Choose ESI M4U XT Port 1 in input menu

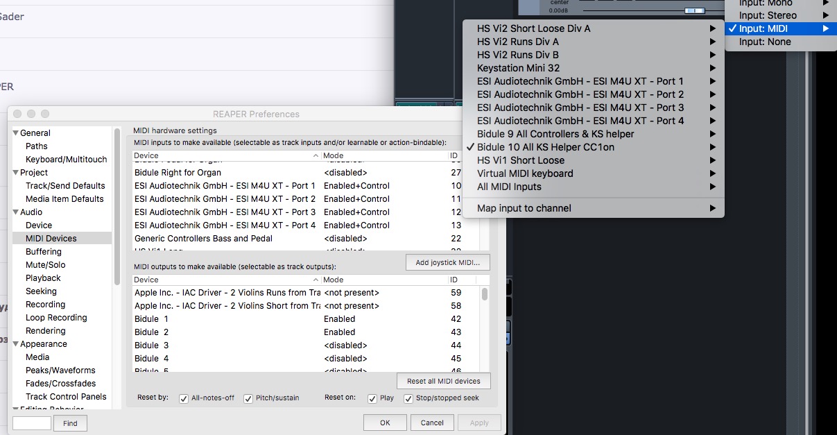594,81
